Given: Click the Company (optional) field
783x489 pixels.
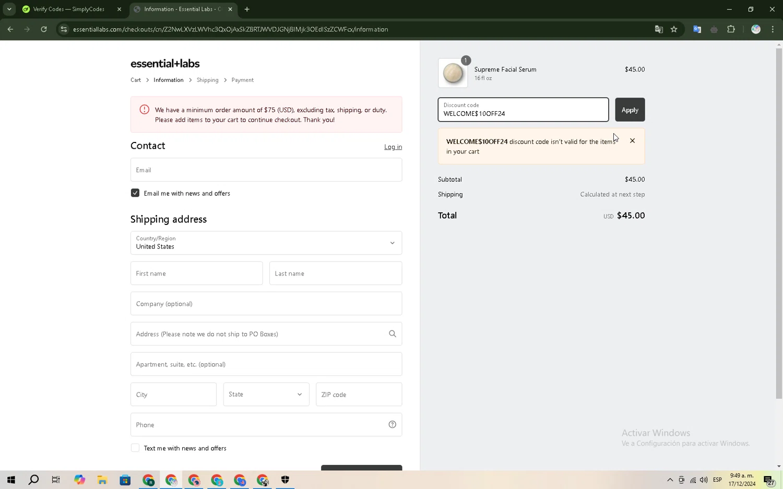Looking at the screenshot, I should click(266, 303).
